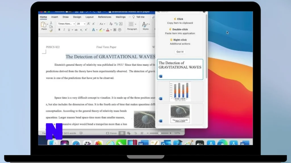Clear all formatting with the eraser A icon

click(111, 24)
